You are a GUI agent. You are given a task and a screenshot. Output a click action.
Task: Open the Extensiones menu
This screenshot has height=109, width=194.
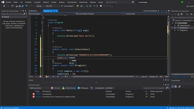(83, 2)
